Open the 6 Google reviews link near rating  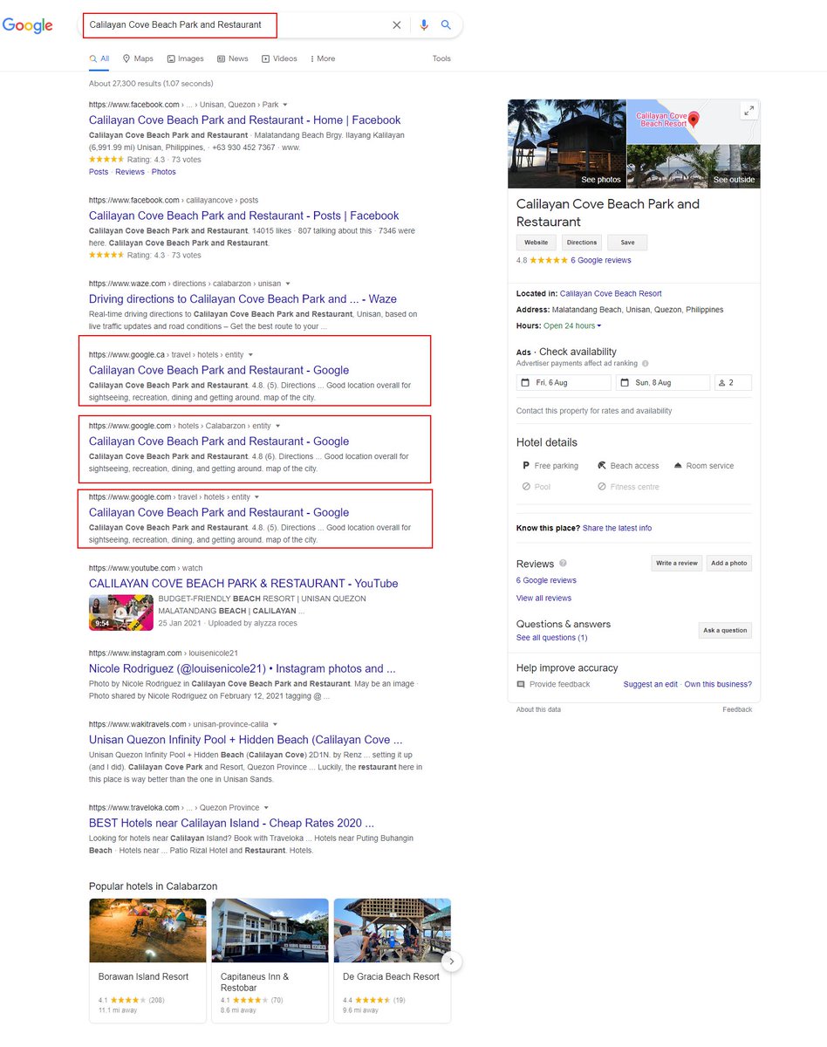[x=601, y=260]
